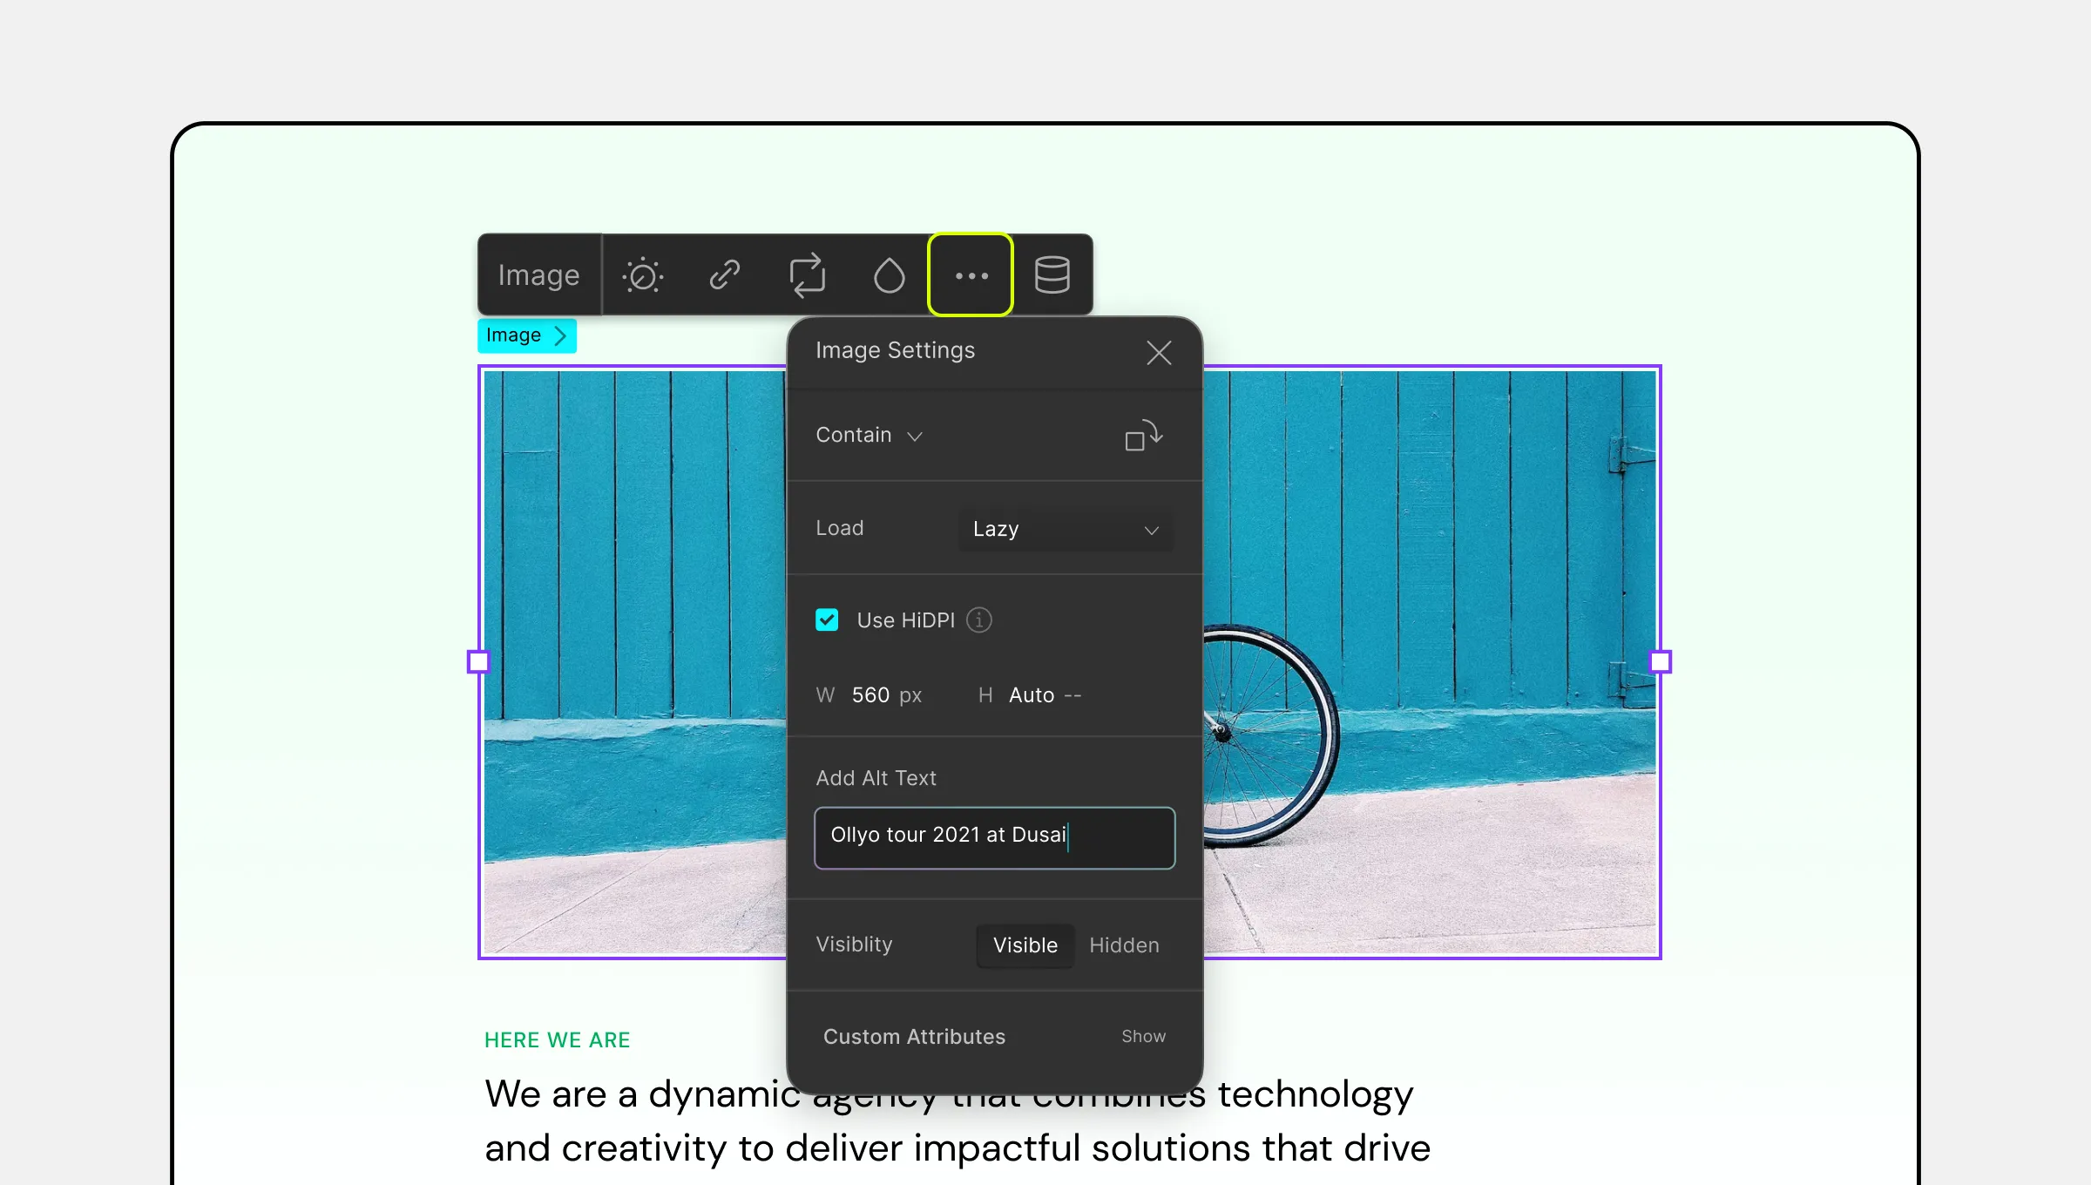Image resolution: width=2091 pixels, height=1185 pixels.
Task: Select the Image toolbar label
Action: pyautogui.click(x=537, y=273)
